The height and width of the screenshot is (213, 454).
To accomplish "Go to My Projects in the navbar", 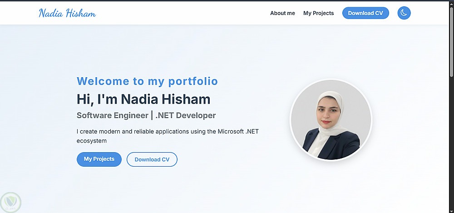I will click(318, 13).
